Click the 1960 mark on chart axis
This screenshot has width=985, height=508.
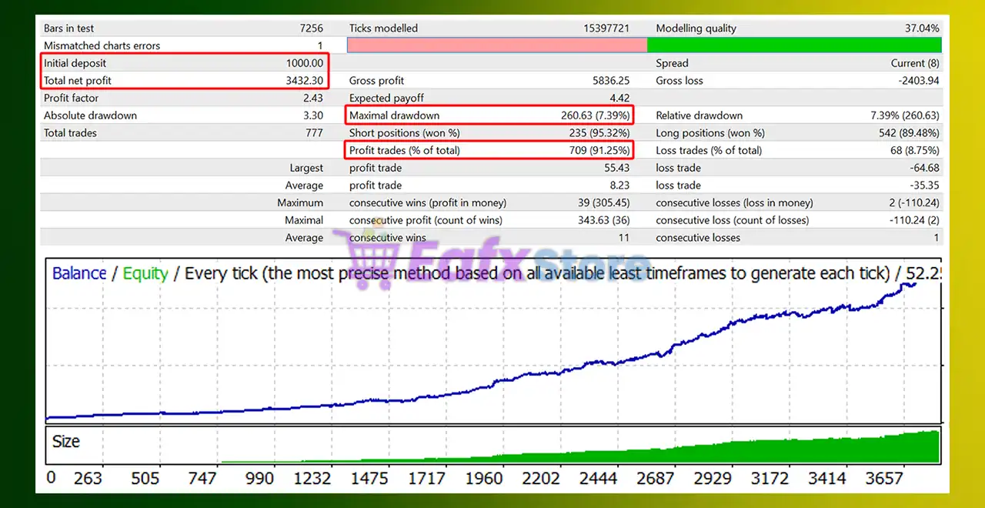[x=483, y=478]
